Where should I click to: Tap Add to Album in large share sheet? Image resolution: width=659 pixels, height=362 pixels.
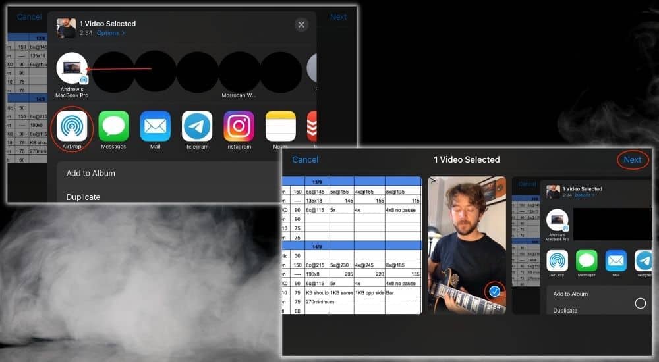[91, 173]
